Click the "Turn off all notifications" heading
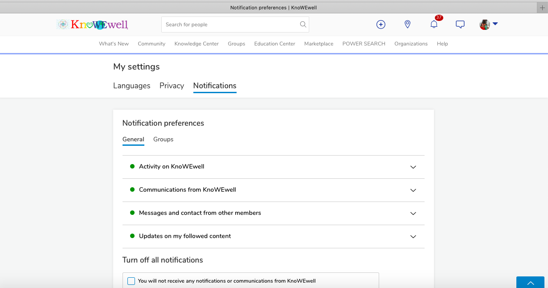 coord(163,260)
